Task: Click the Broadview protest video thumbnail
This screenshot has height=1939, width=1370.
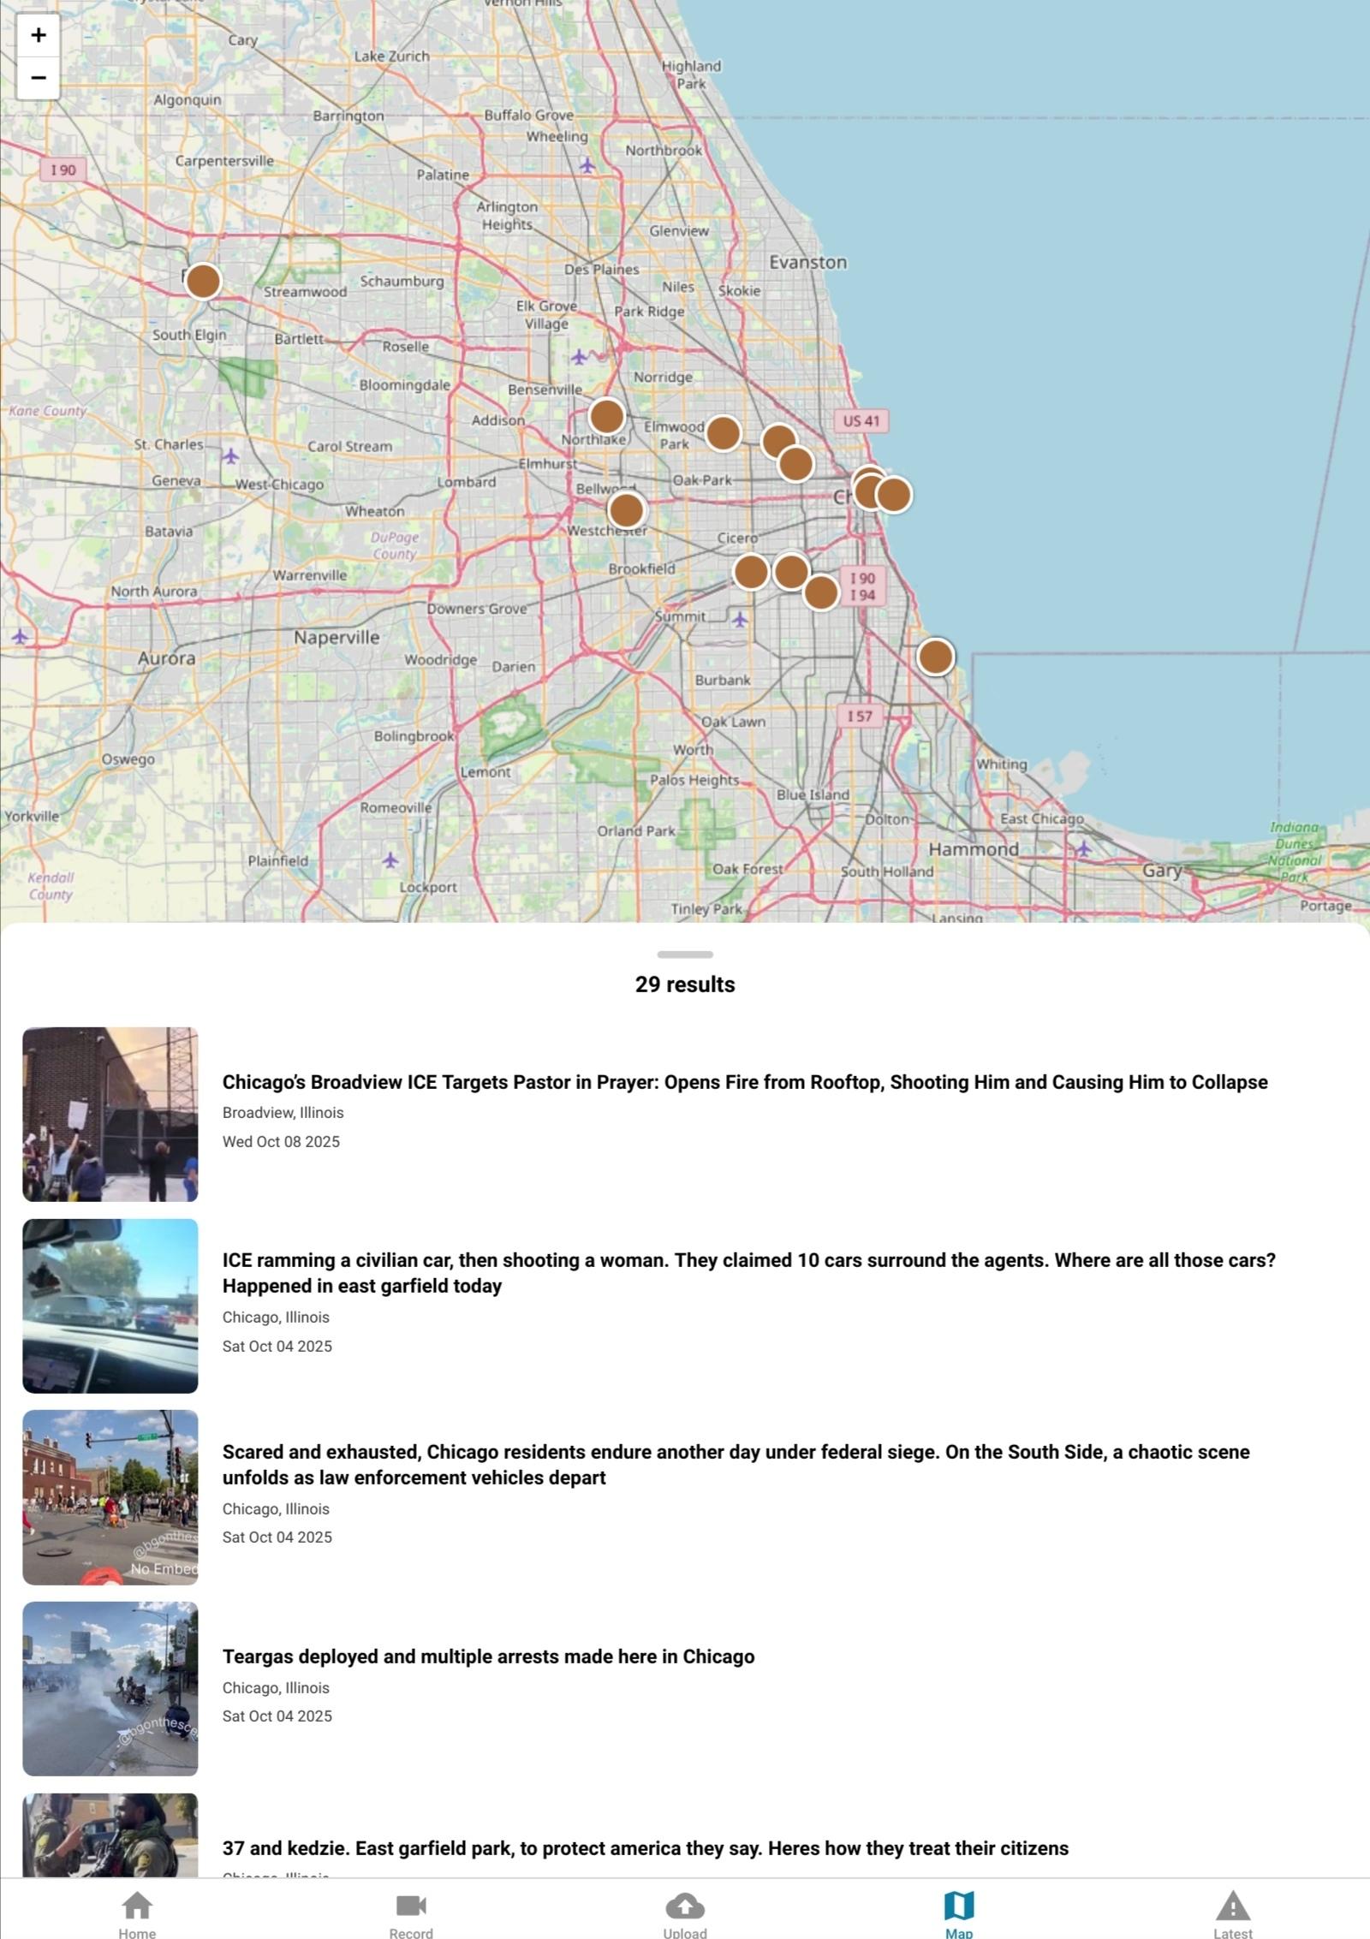Action: [x=110, y=1114]
